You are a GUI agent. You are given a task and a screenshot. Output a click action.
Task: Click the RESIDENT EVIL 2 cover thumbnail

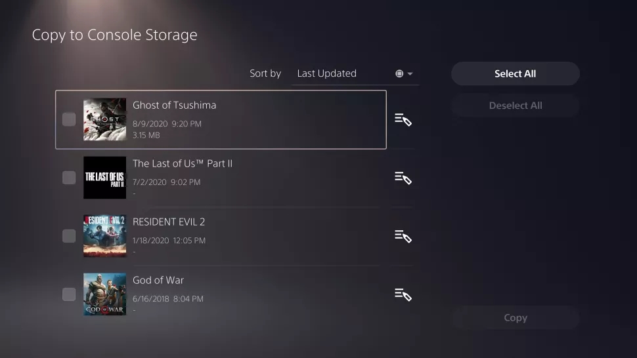[x=104, y=236]
